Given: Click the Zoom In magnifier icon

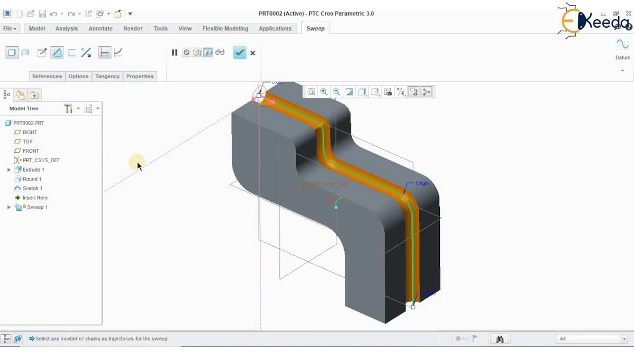Looking at the screenshot, I should pyautogui.click(x=324, y=91).
